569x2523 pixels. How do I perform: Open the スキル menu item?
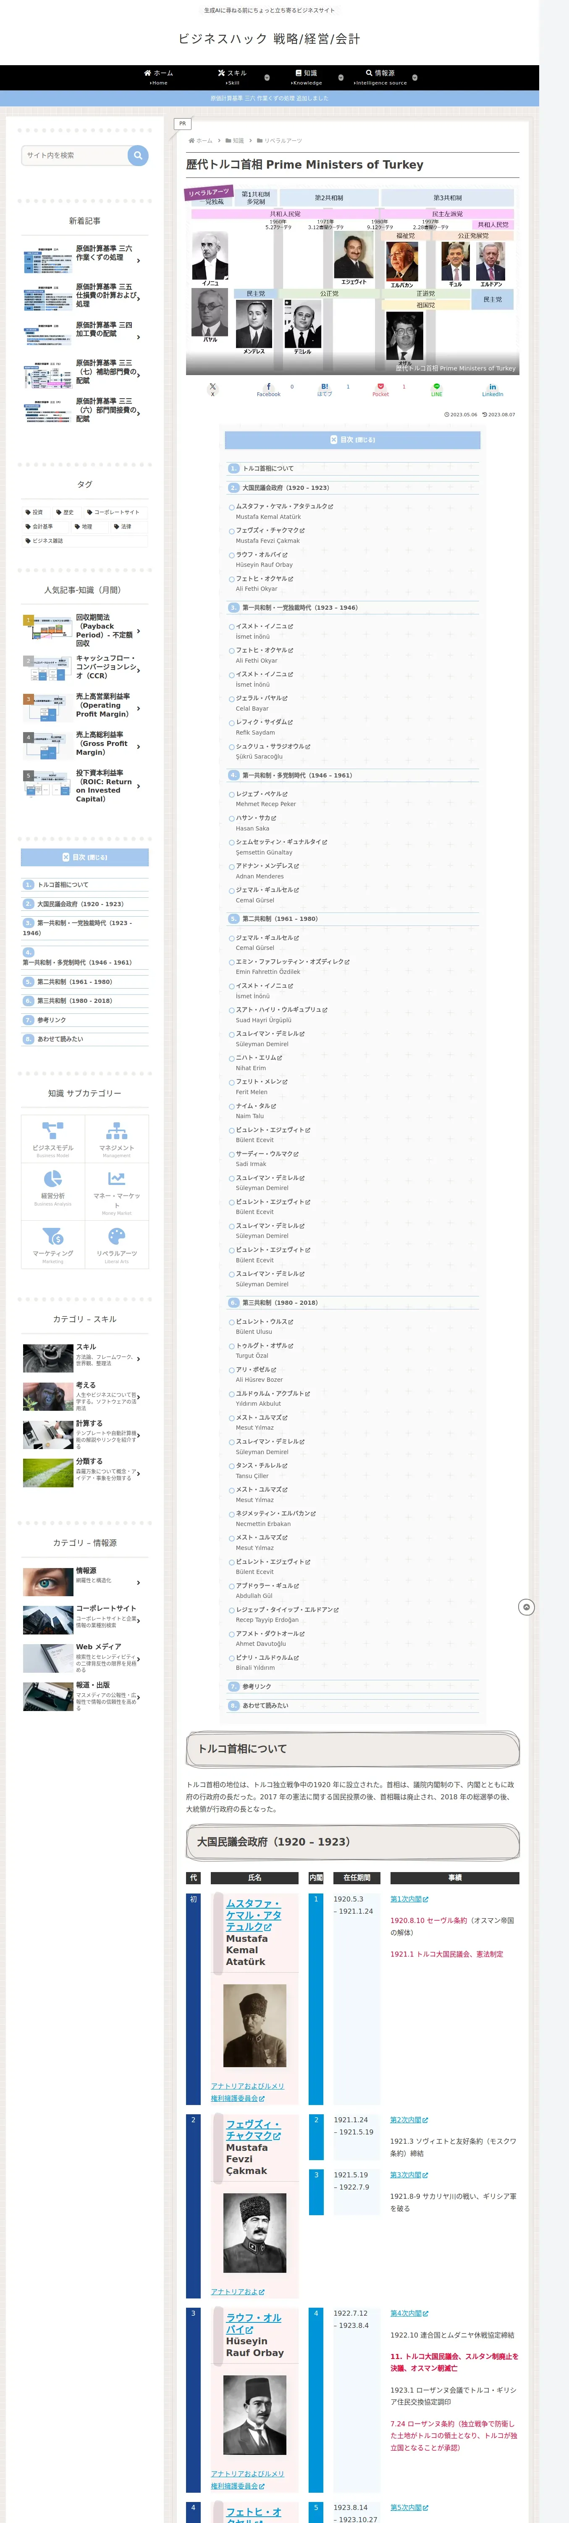click(233, 77)
